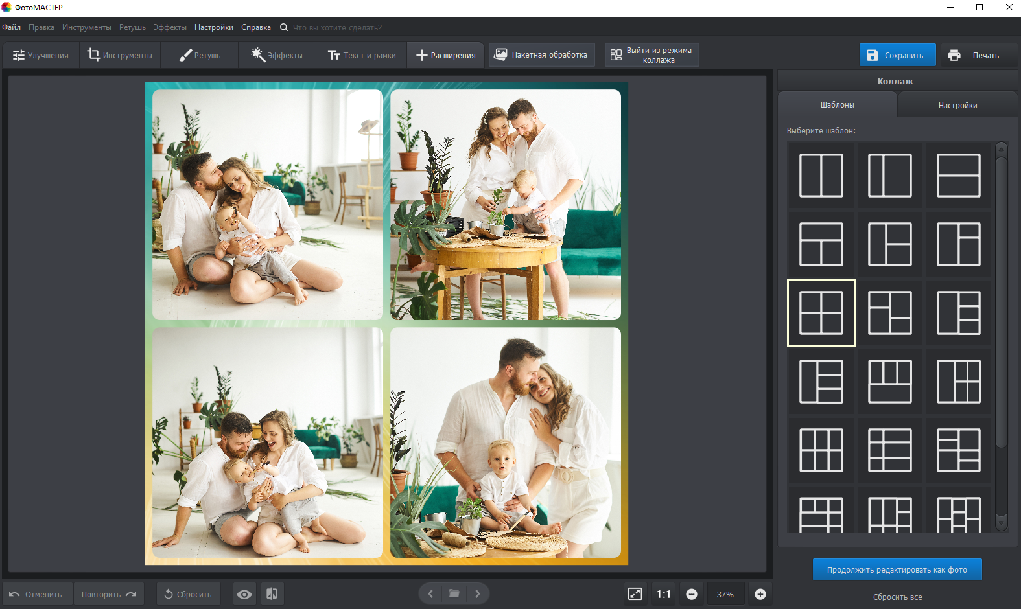Go to previous photo with left chevron
The image size is (1021, 609).
tap(430, 593)
